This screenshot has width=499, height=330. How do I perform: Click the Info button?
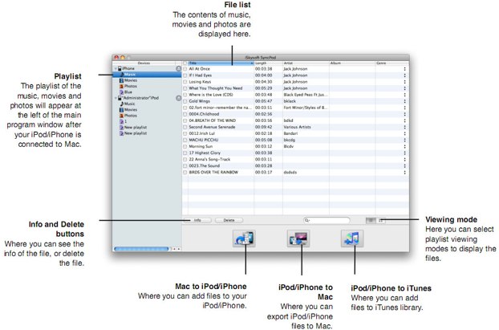pyautogui.click(x=197, y=220)
